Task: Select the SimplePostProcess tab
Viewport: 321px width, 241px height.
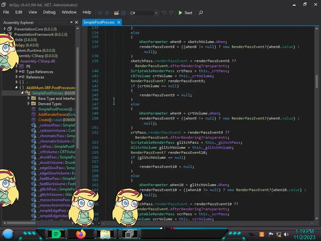Action: [x=99, y=22]
